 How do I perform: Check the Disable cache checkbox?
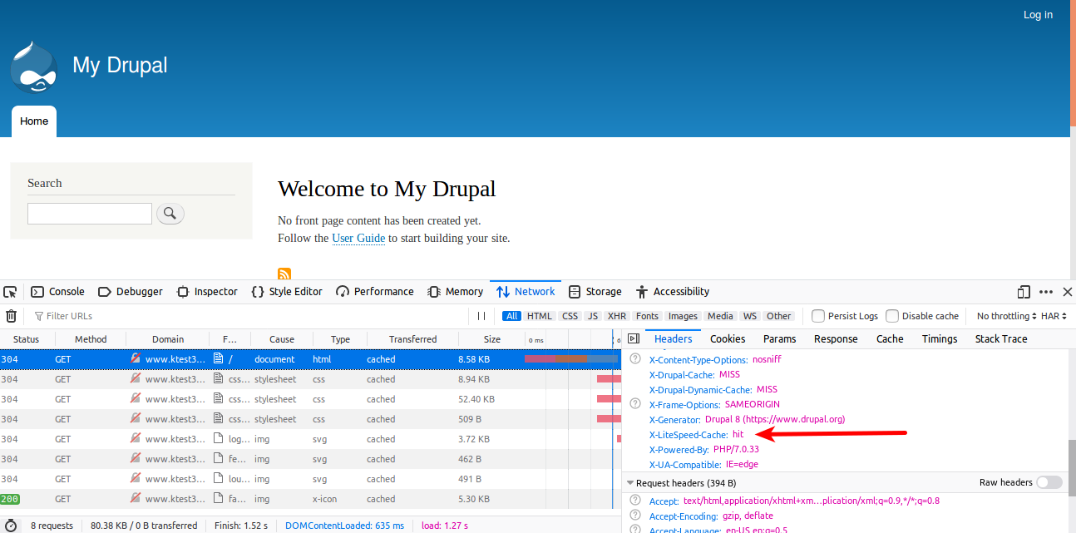(892, 316)
